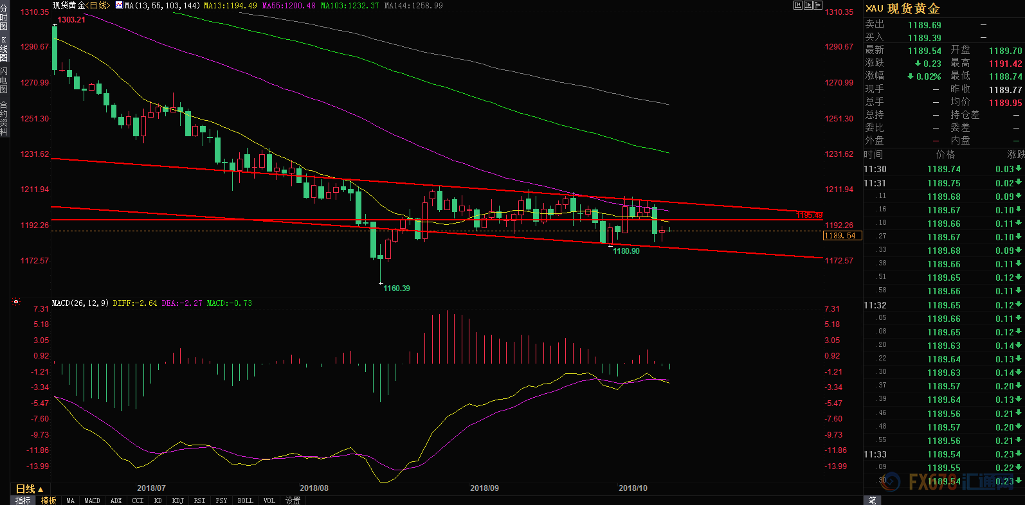Image resolution: width=1025 pixels, height=505 pixels.
Task: Open the 分时图 side tab
Action: coord(4,17)
